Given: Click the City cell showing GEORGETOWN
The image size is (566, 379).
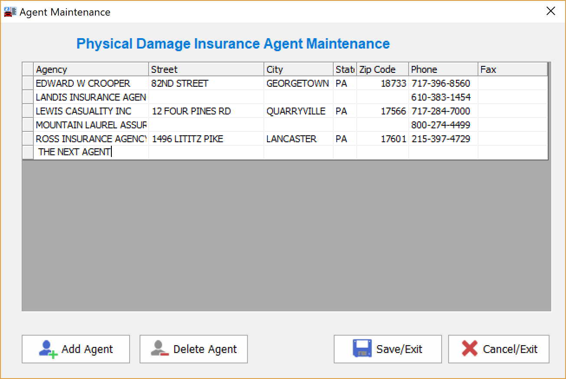Looking at the screenshot, I should click(x=298, y=83).
